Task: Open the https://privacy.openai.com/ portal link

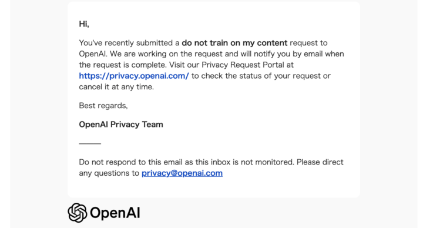Action: point(134,76)
